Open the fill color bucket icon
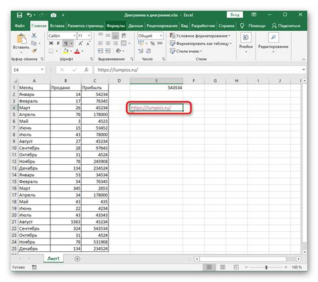Screen dimensions: 318x282 (x=66, y=51)
